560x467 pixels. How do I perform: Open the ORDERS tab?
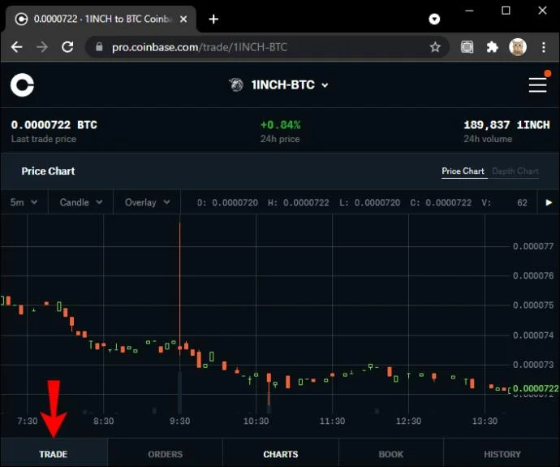165,454
